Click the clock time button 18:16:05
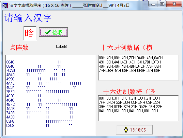This screenshot has height=138, width=183. tap(135, 130)
